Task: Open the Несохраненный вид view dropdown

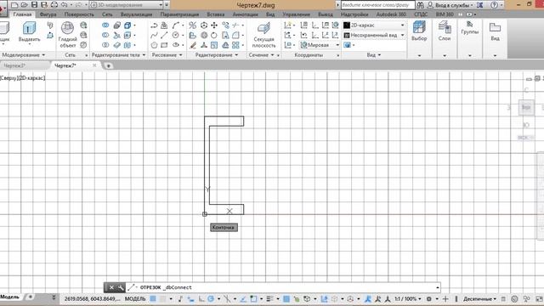Action: pyautogui.click(x=374, y=35)
